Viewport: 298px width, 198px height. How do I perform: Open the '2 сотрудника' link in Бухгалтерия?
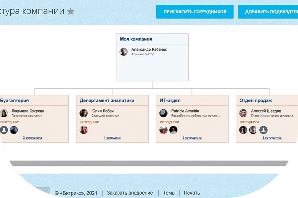[32, 138]
